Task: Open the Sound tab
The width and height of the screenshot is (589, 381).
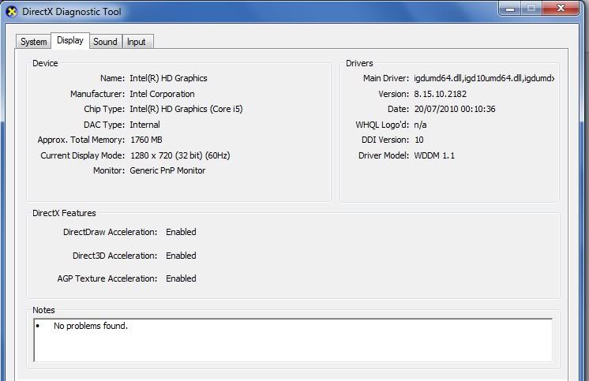Action: (x=106, y=41)
